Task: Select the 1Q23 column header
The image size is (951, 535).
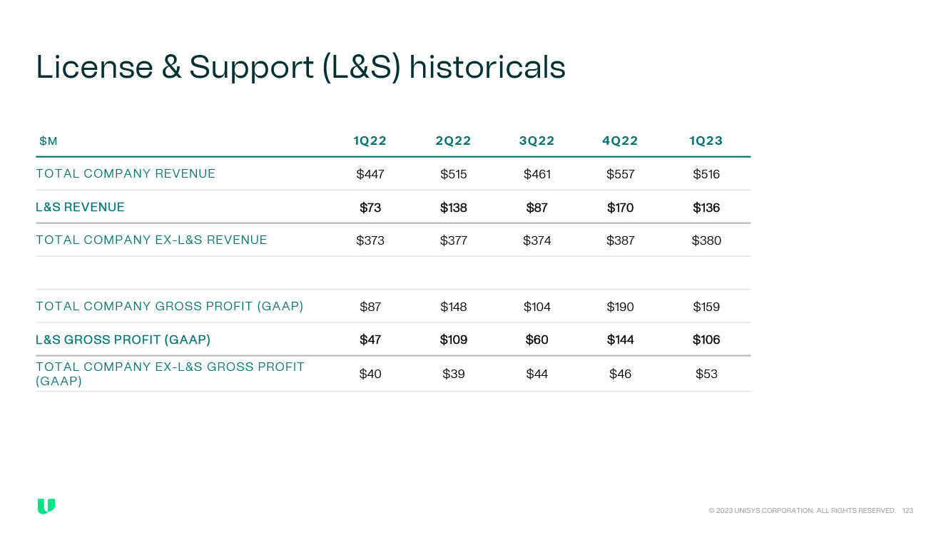Action: pos(706,141)
